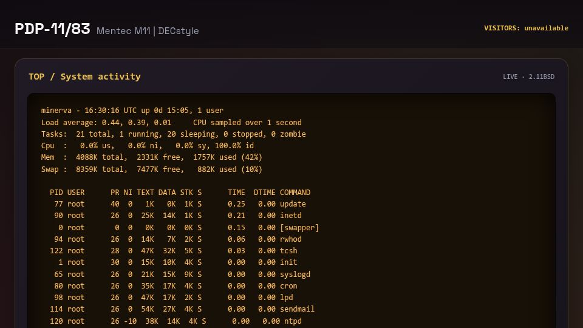Screen dimensions: 583x328
Task: Click the VISITORS: unavailable counter
Action: [x=526, y=28]
